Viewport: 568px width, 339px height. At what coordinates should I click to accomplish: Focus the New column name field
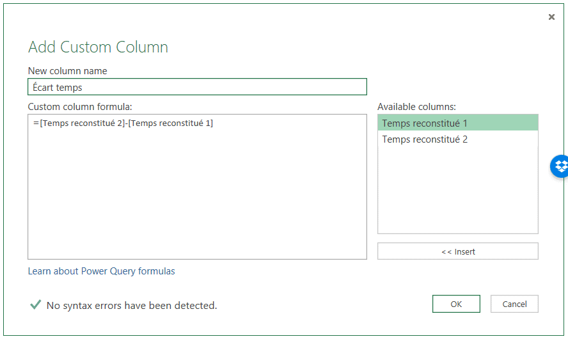[197, 87]
